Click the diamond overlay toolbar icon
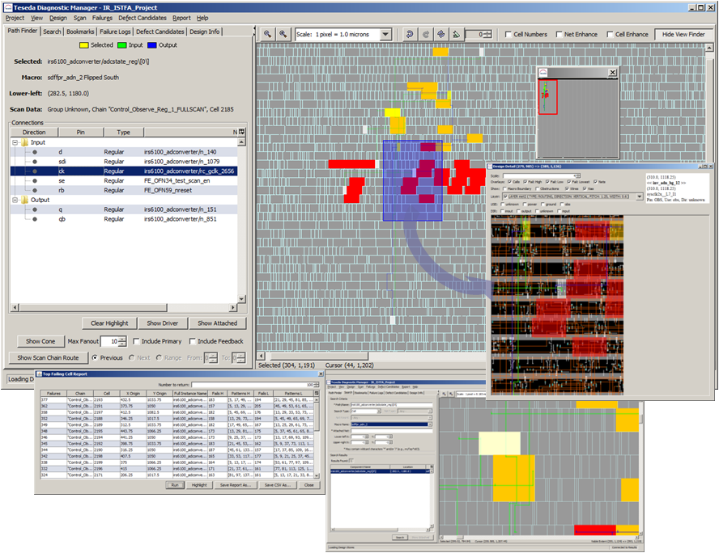The width and height of the screenshot is (719, 553). [440, 34]
